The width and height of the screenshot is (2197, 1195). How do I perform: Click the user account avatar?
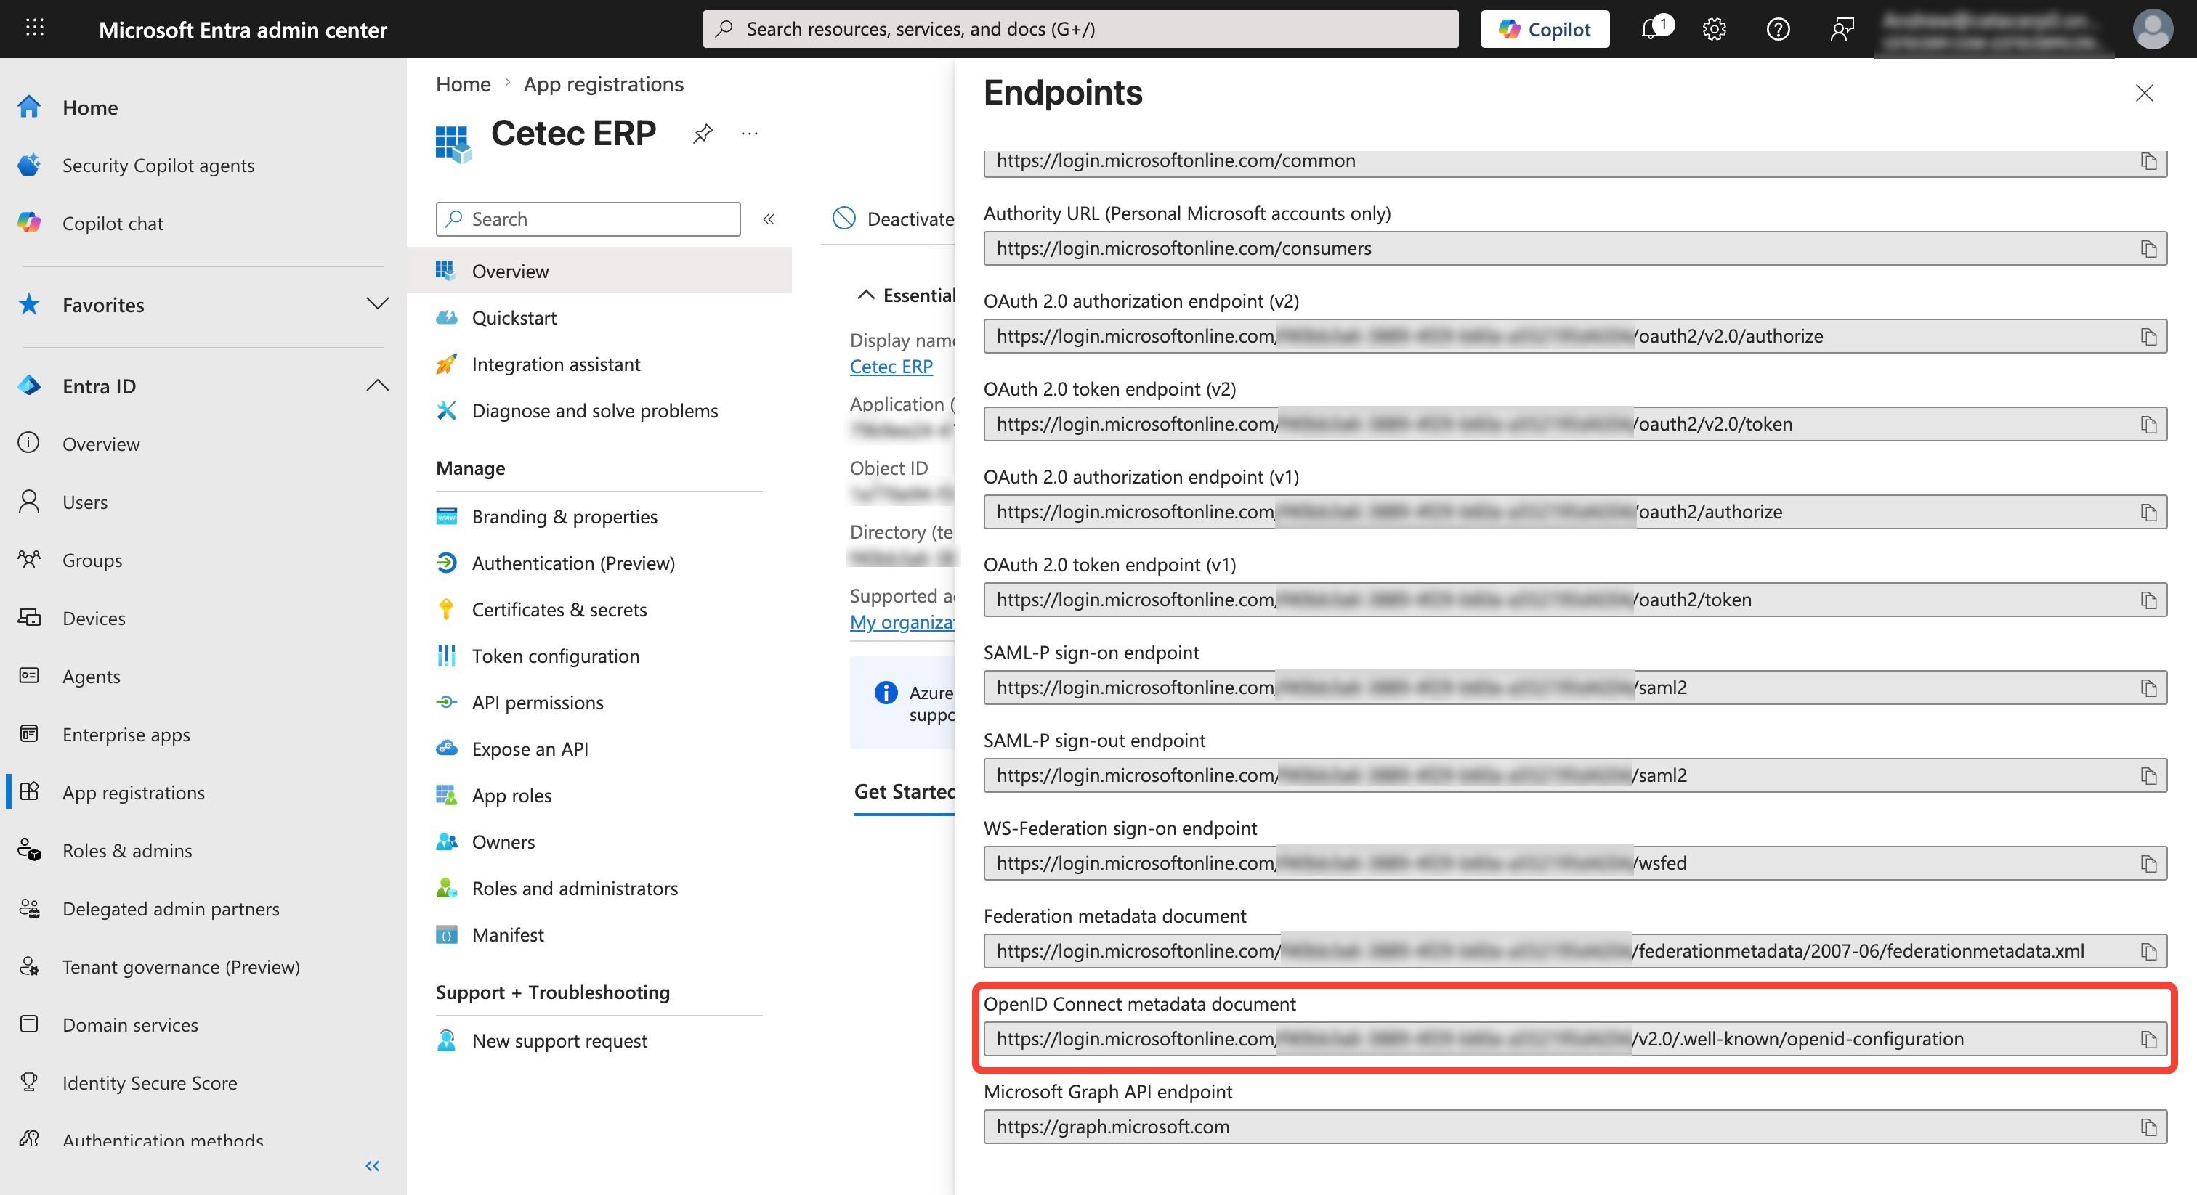(2153, 29)
